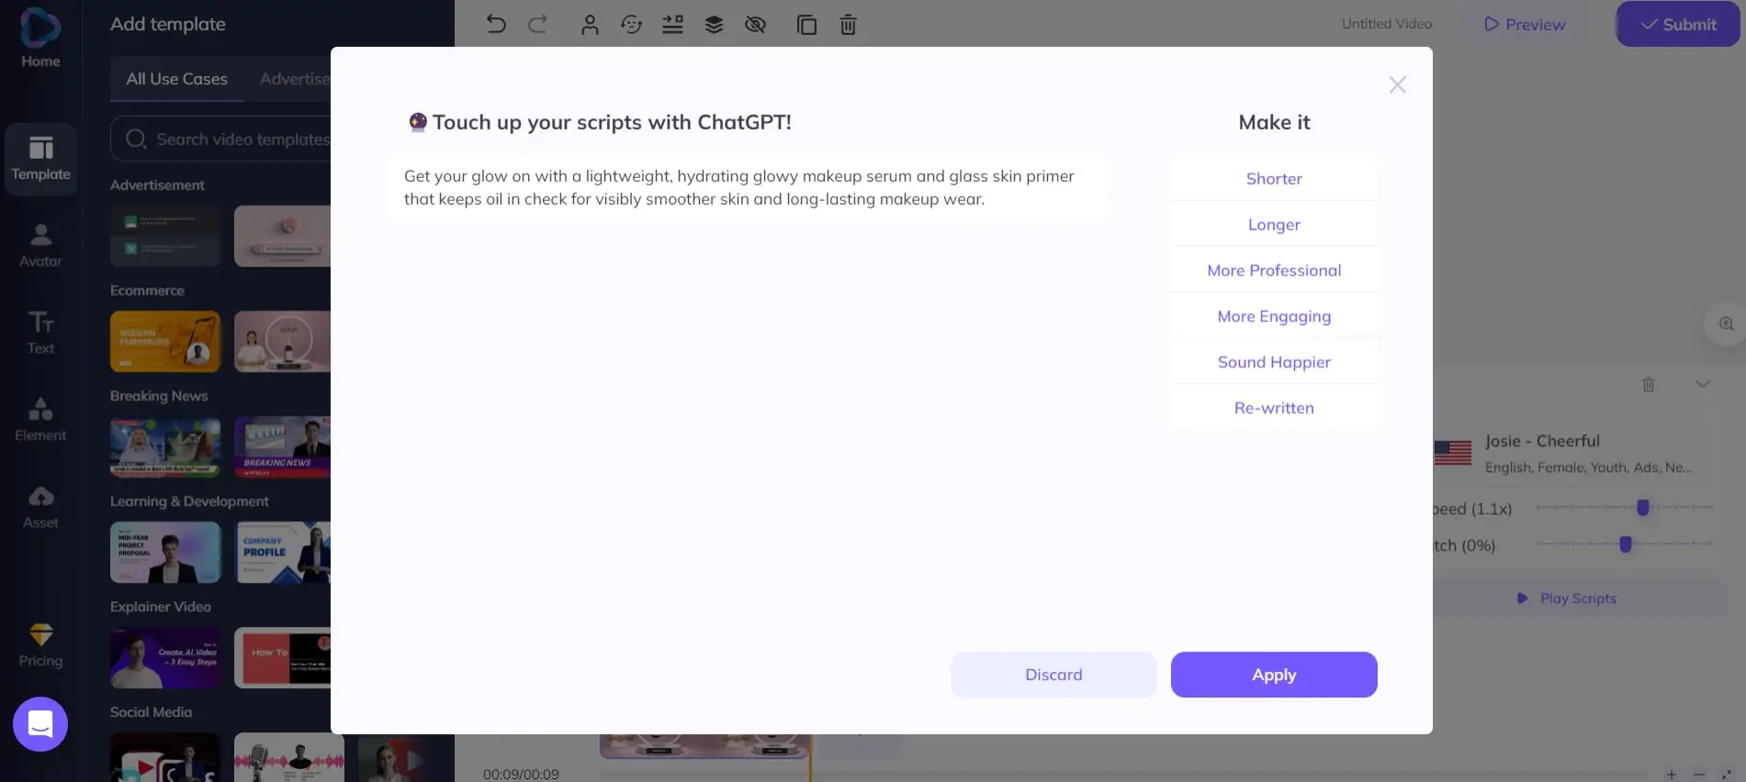Open Create AI Video explainer template

coord(165,658)
